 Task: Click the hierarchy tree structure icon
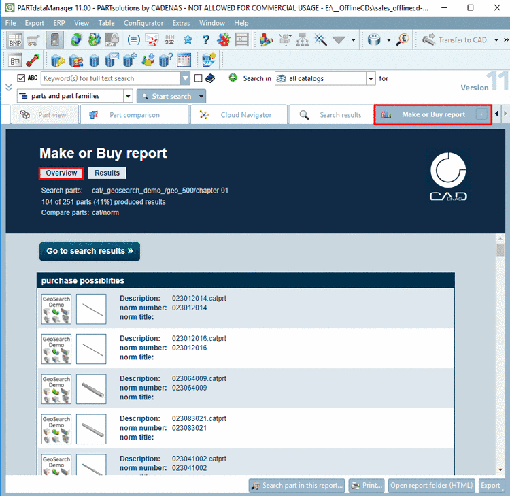303,39
